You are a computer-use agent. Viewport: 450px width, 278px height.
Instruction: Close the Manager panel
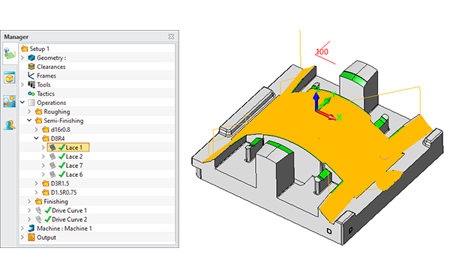click(x=171, y=37)
